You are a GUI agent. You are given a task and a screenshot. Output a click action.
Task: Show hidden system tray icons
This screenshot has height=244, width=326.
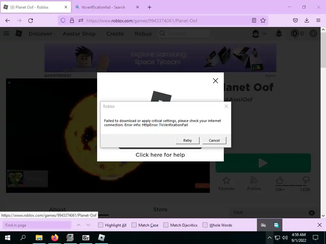pos(269,238)
